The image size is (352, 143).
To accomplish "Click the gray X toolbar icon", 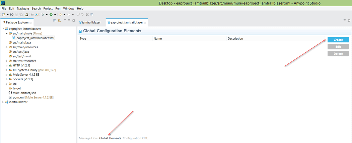I will (x=87, y=15).
